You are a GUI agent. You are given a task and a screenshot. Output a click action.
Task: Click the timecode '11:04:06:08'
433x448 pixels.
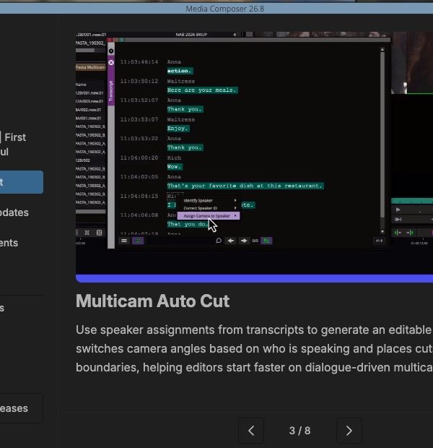tap(139, 215)
